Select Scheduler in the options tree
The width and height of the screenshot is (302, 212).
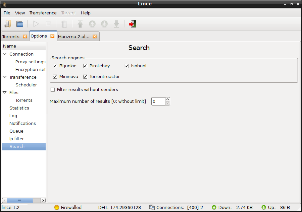point(26,85)
